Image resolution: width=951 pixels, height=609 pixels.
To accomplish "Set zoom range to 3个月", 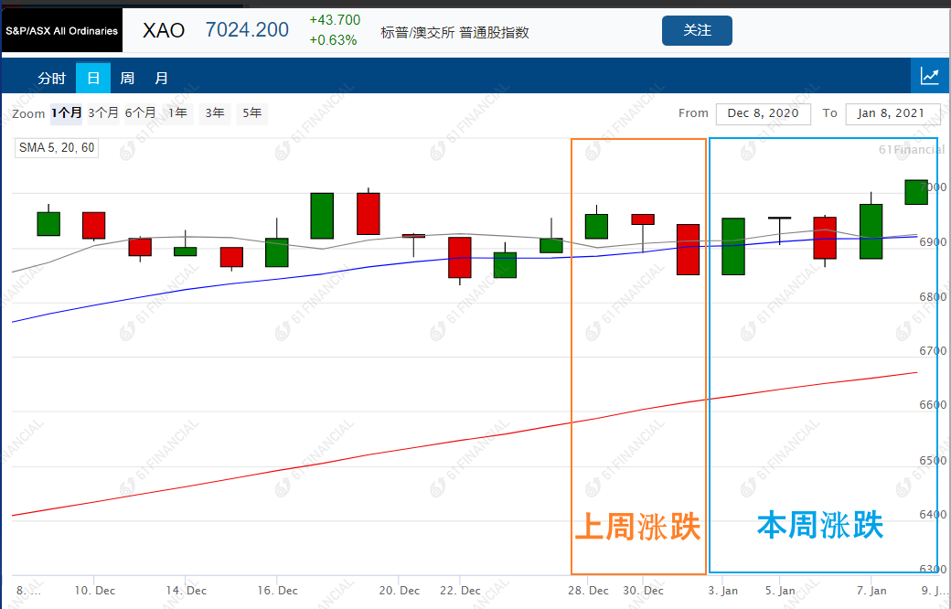I will [103, 112].
